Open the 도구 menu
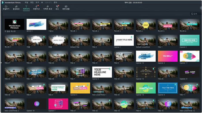Screen dimensions: 202x113 coord(37,2)
